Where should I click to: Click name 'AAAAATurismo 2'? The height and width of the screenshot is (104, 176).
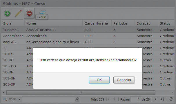pos(40,30)
